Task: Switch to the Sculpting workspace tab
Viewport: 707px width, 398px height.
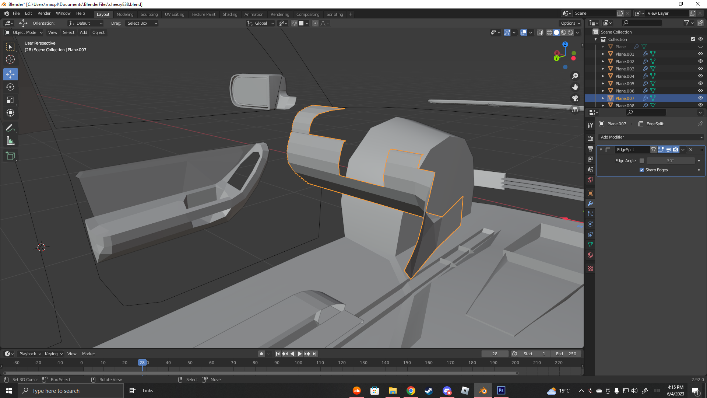Action: [149, 14]
